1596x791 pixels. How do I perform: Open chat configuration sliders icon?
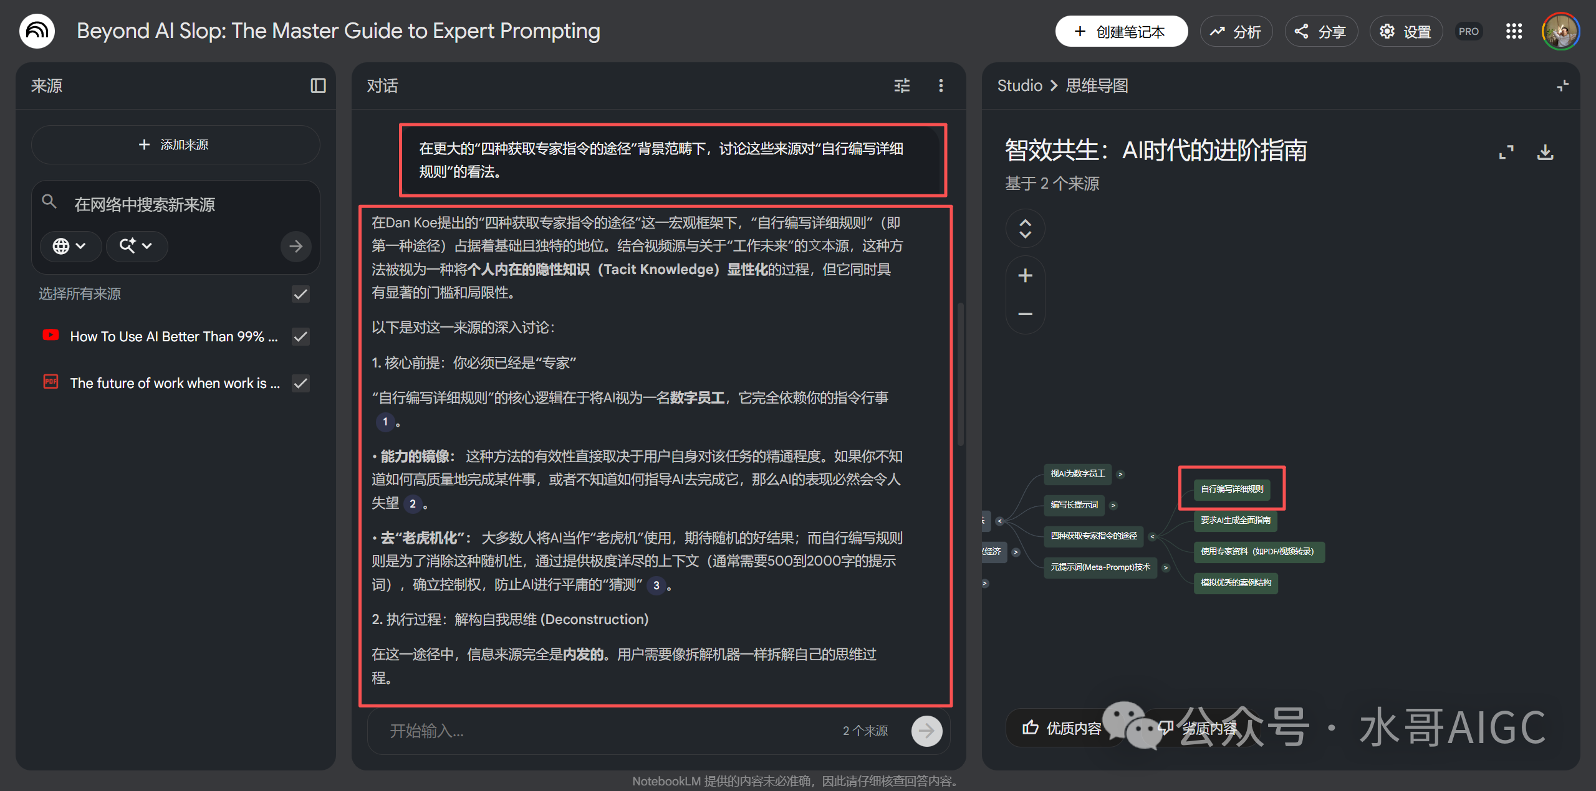point(902,85)
